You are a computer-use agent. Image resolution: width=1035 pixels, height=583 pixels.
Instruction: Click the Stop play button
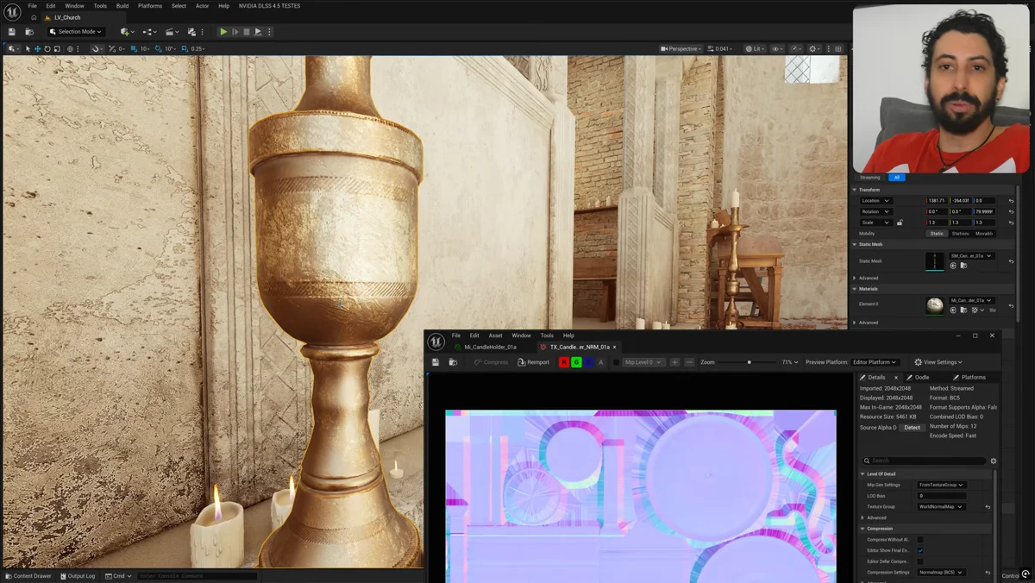point(247,32)
